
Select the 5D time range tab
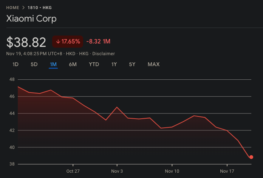pos(34,64)
